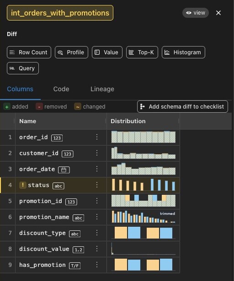Open the SQL Query diff
Screen dimensions: 234x281
[23, 68]
